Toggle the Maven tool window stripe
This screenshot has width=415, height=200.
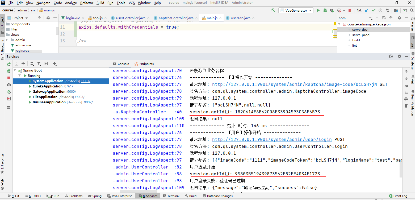point(413,24)
